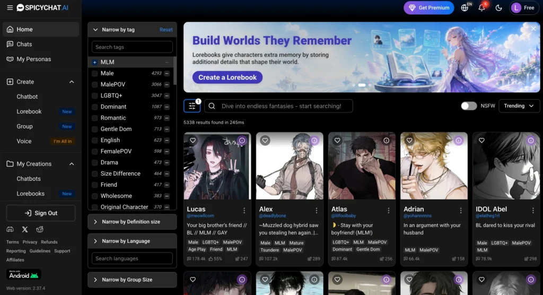543x295 pixels.
Task: Show info for the Adrian card
Action: tap(459, 141)
